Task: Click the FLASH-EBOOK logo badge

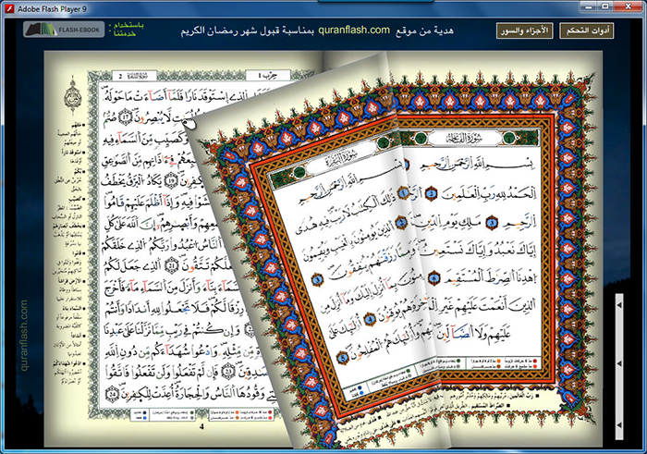Action: click(x=64, y=30)
